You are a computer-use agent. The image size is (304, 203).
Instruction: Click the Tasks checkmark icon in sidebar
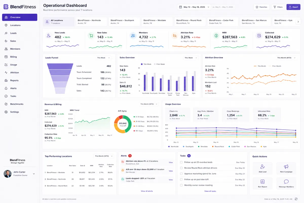[6, 96]
